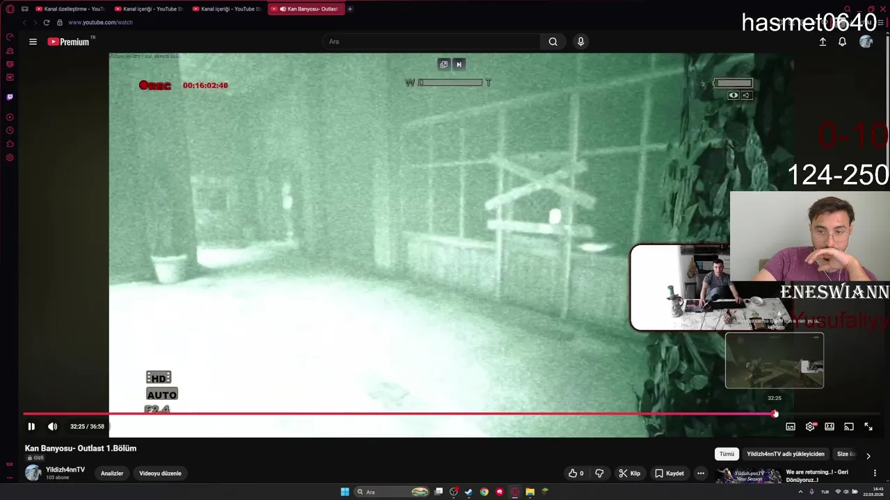Enter full screen mode
This screenshot has height=500, width=890.
868,426
